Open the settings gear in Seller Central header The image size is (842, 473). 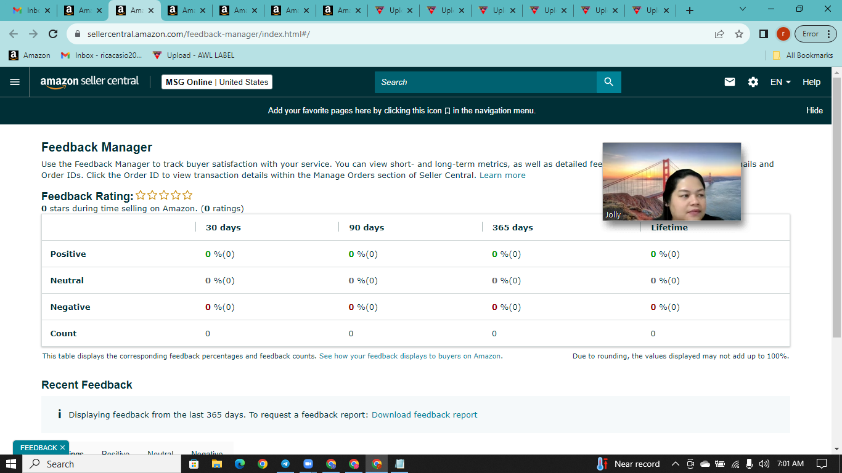753,82
